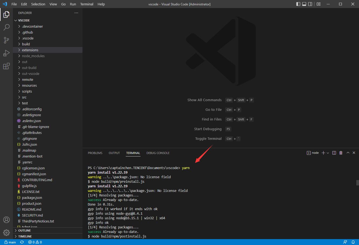Open the package.json file
The height and width of the screenshot is (245, 359).
point(48,198)
